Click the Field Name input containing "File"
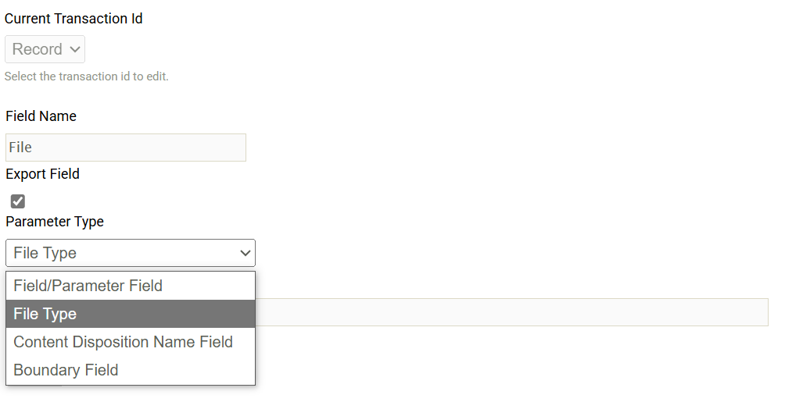 click(x=125, y=148)
